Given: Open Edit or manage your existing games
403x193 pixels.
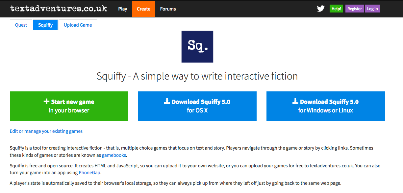Looking at the screenshot, I should tap(46, 131).
